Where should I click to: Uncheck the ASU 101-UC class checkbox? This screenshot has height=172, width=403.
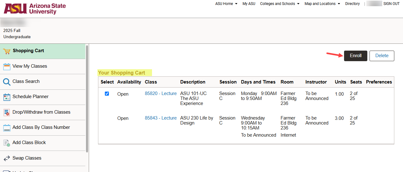click(x=107, y=94)
